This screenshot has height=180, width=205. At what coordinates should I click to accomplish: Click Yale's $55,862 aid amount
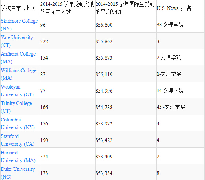104,41
